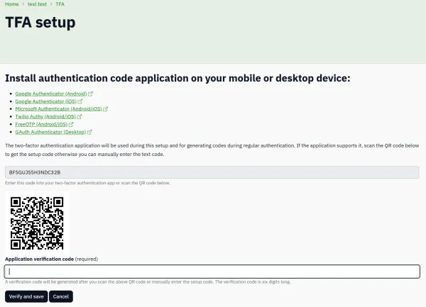This screenshot has width=426, height=307.
Task: Select the setup code field BF5GUJS5H3NDC32B
Action: click(x=212, y=172)
